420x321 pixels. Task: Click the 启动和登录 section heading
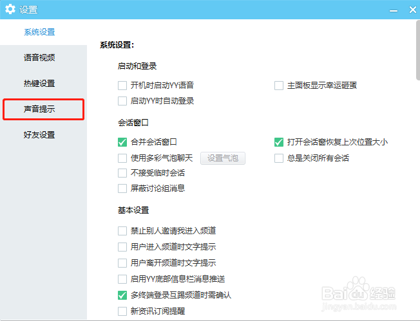tap(137, 66)
